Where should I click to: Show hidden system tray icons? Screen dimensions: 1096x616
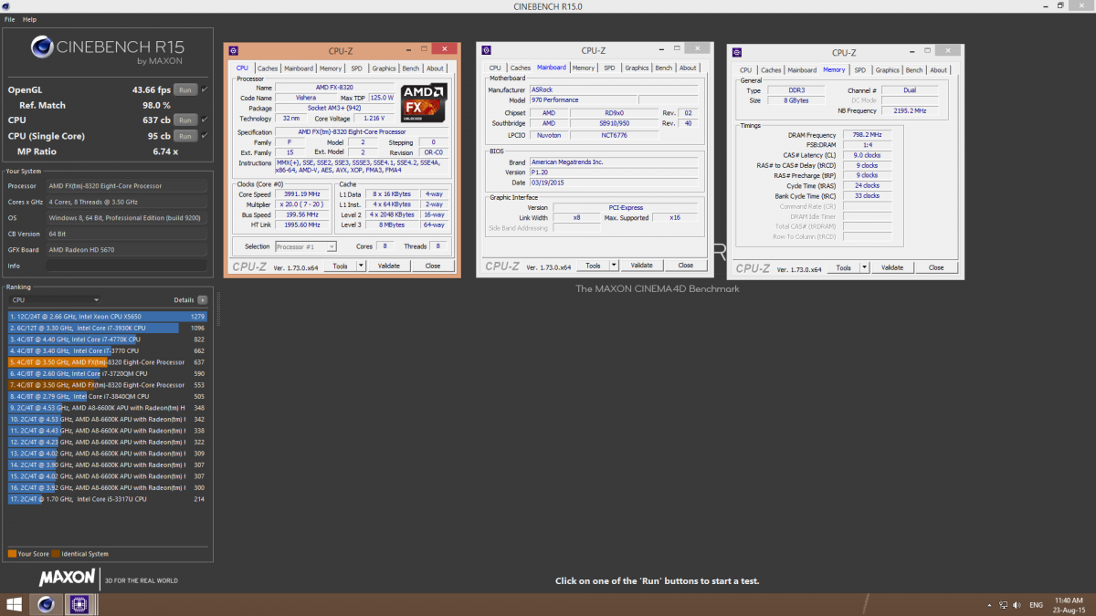[990, 605]
